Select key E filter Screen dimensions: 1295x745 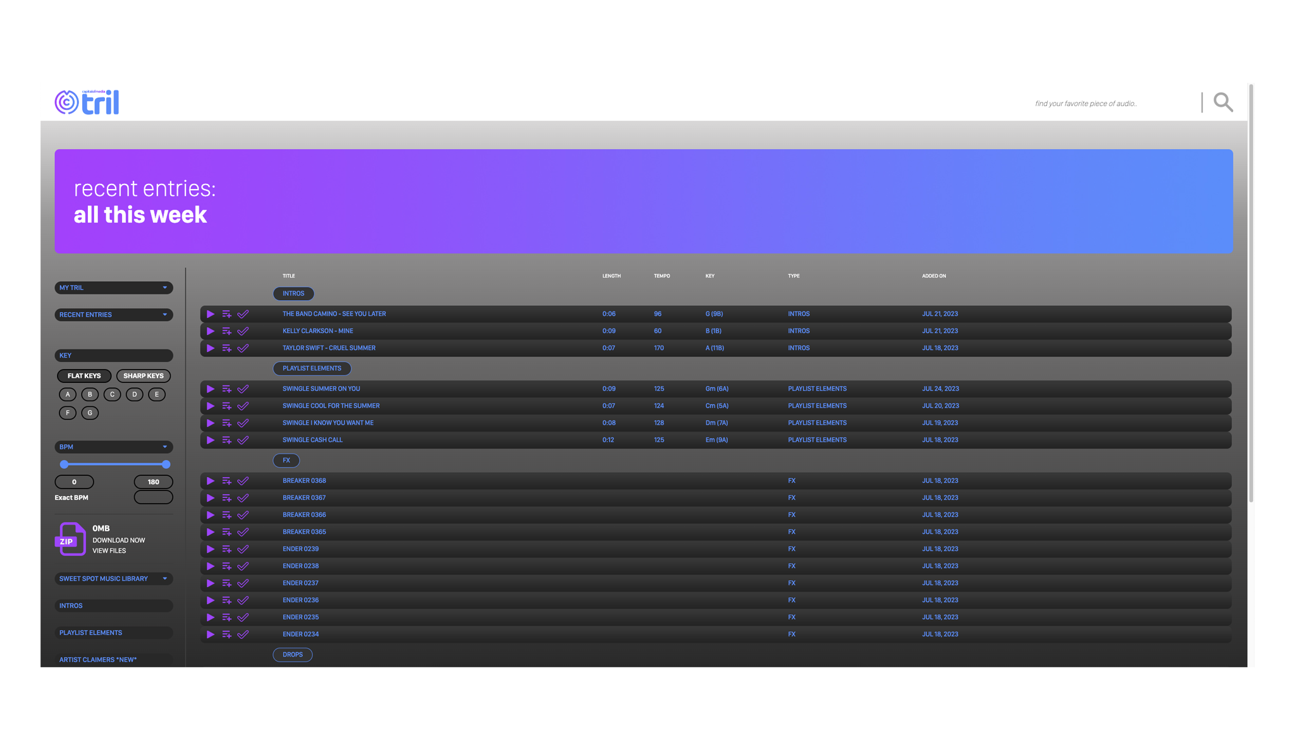pos(157,394)
